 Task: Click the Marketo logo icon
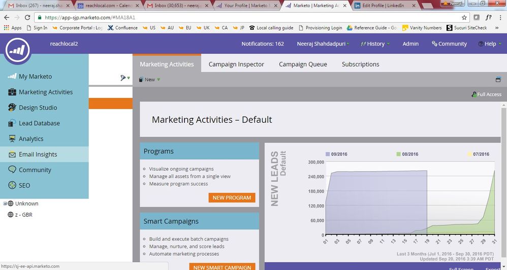click(x=18, y=50)
